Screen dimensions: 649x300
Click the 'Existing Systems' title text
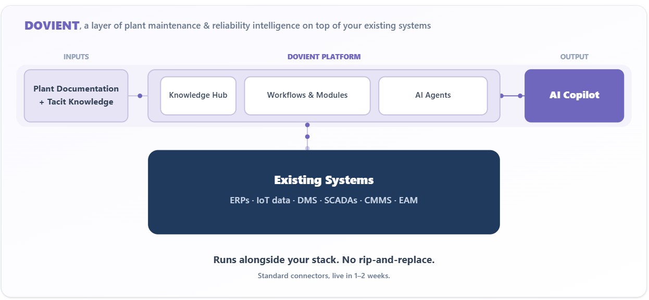pos(324,180)
